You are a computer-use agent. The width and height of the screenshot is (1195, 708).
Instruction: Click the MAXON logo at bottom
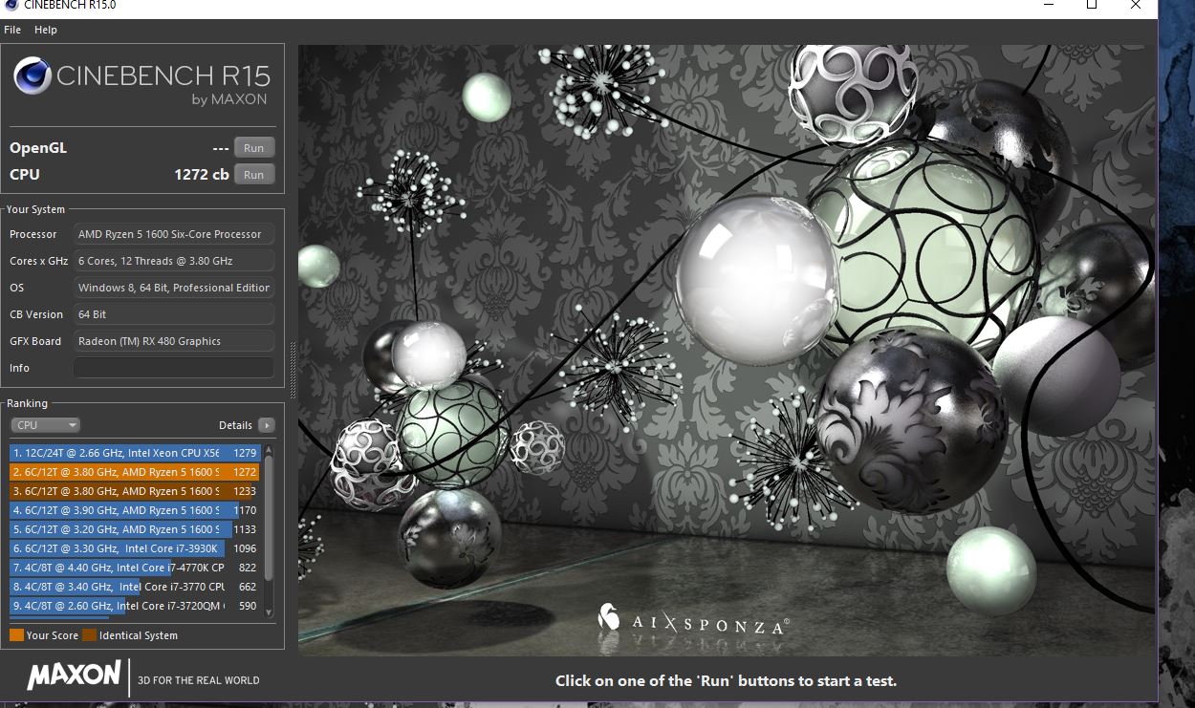(x=75, y=676)
